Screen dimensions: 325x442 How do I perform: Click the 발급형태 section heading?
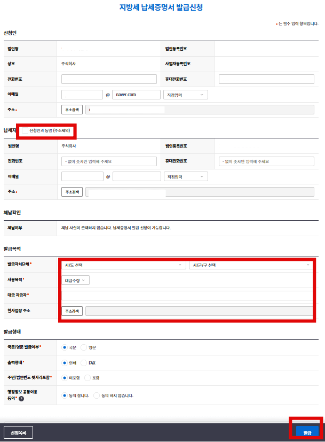(12, 332)
